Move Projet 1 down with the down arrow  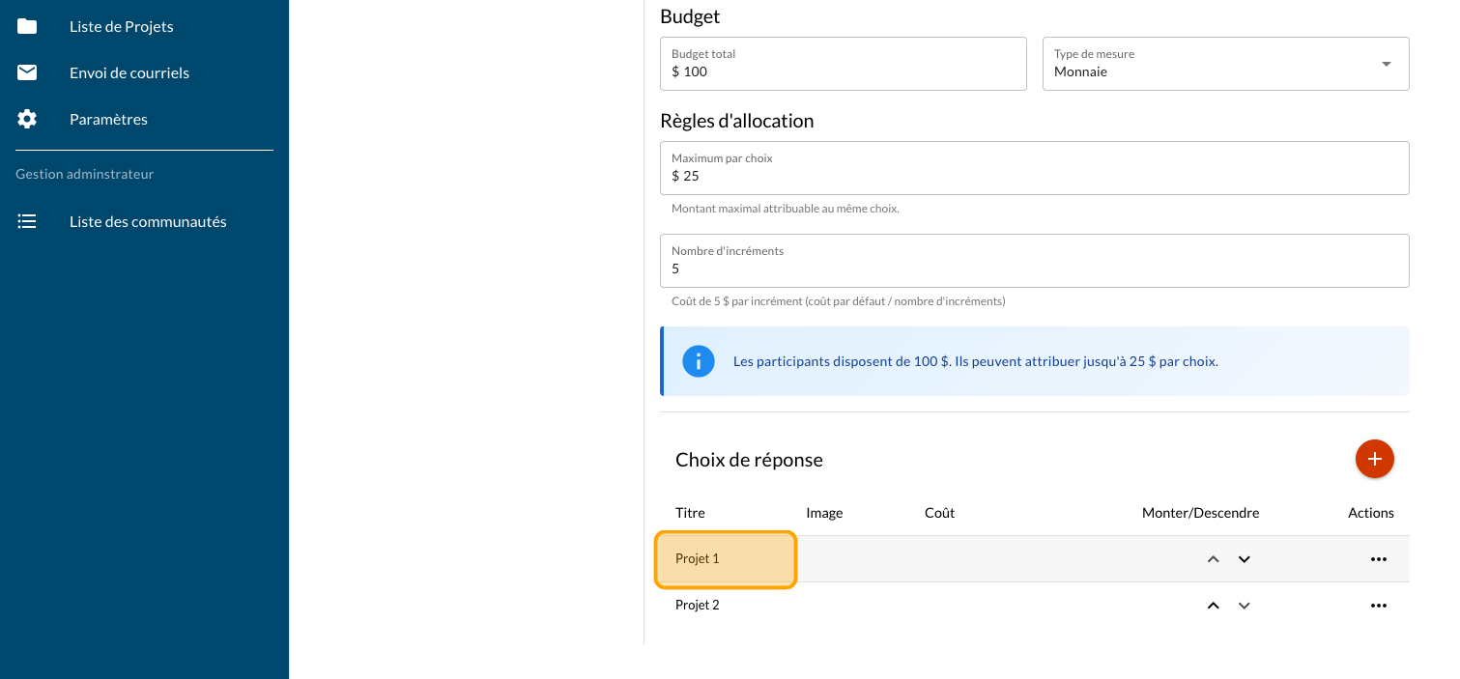point(1245,559)
